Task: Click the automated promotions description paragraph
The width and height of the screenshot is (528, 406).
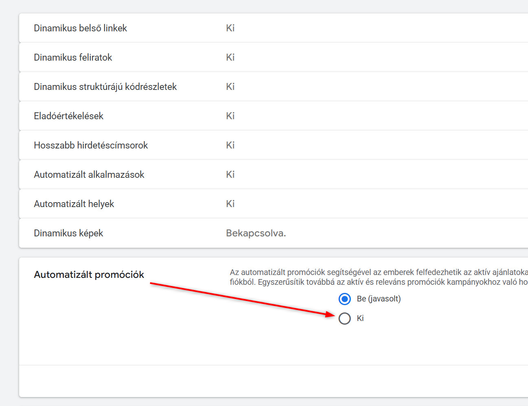Action: (379, 277)
